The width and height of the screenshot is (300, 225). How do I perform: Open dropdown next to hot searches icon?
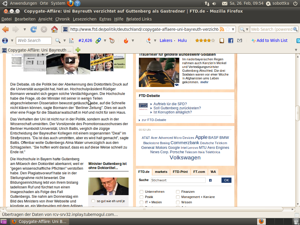(x=155, y=40)
